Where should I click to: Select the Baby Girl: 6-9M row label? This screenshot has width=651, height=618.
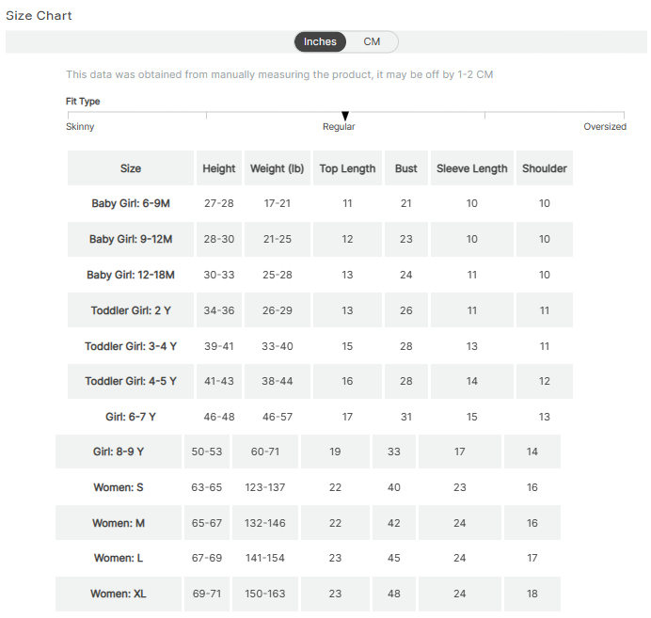point(131,204)
